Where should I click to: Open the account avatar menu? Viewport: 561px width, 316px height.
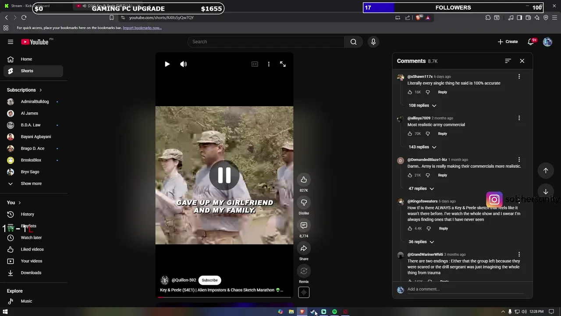(547, 42)
